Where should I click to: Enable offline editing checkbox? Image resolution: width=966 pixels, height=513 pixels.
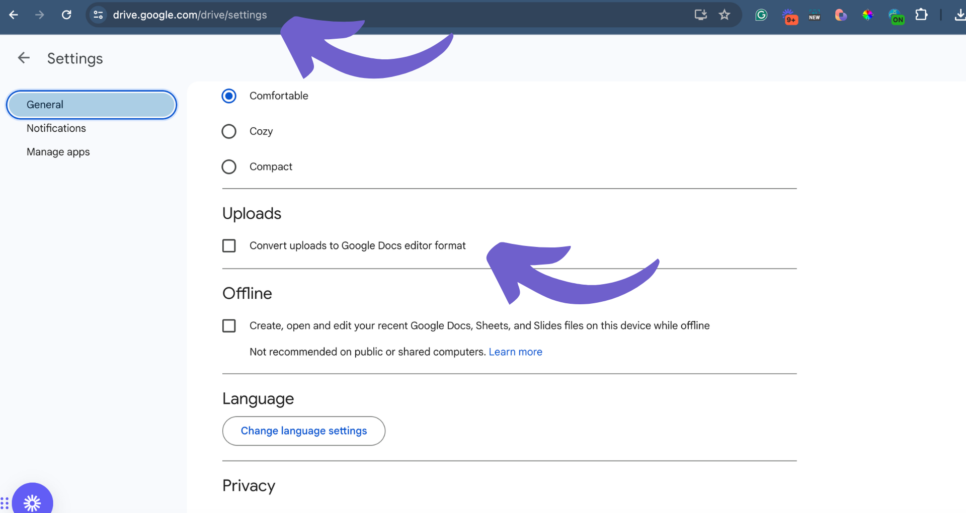[x=229, y=325]
